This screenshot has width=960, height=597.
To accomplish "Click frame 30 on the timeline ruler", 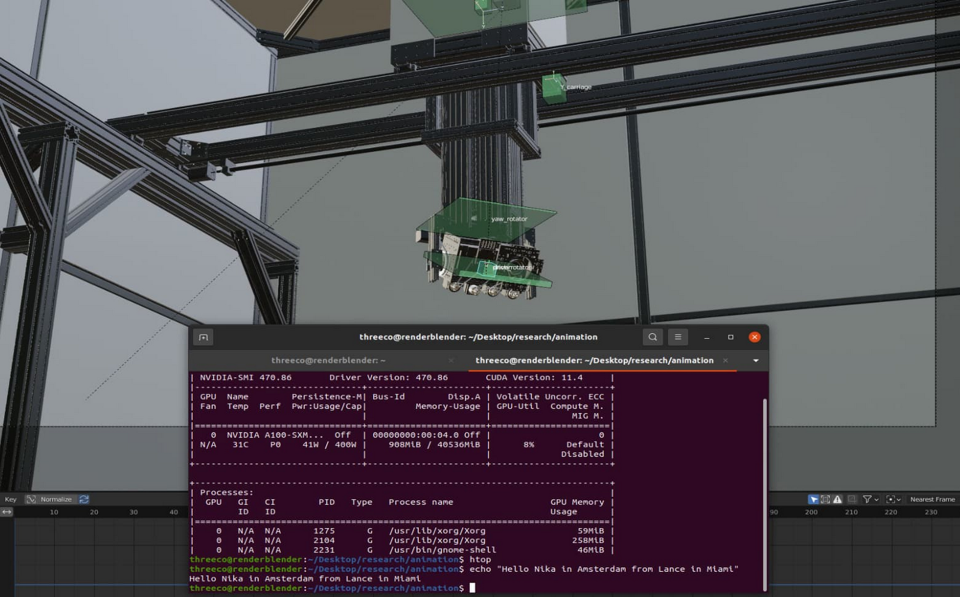I will (133, 512).
